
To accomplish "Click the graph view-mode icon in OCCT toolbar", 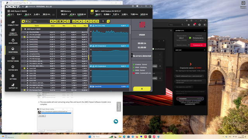I will tap(29, 21).
